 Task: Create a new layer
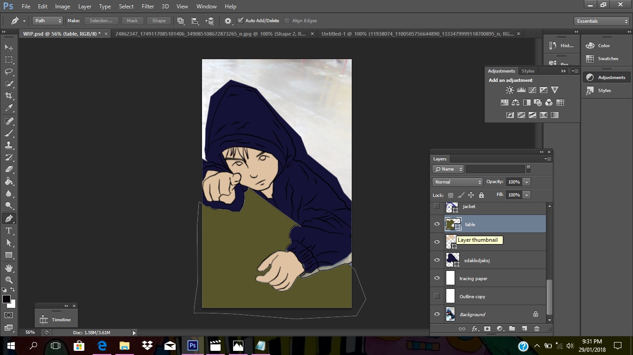[x=525, y=329]
